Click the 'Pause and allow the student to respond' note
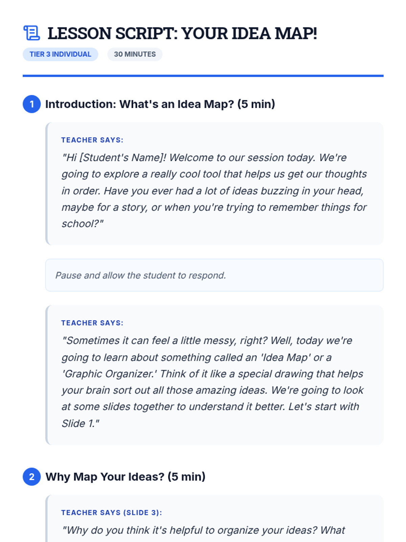The width and height of the screenshot is (406, 542). [141, 275]
